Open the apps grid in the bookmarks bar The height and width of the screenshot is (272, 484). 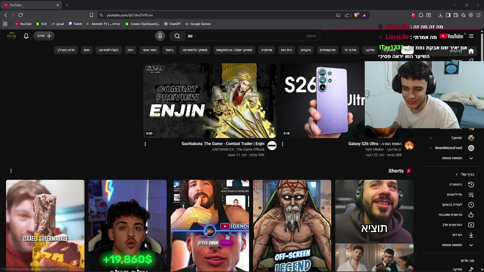[x=5, y=24]
